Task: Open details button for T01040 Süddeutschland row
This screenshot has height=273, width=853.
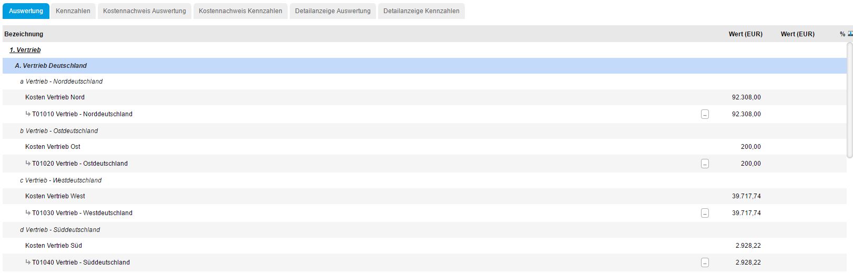Action: 705,262
